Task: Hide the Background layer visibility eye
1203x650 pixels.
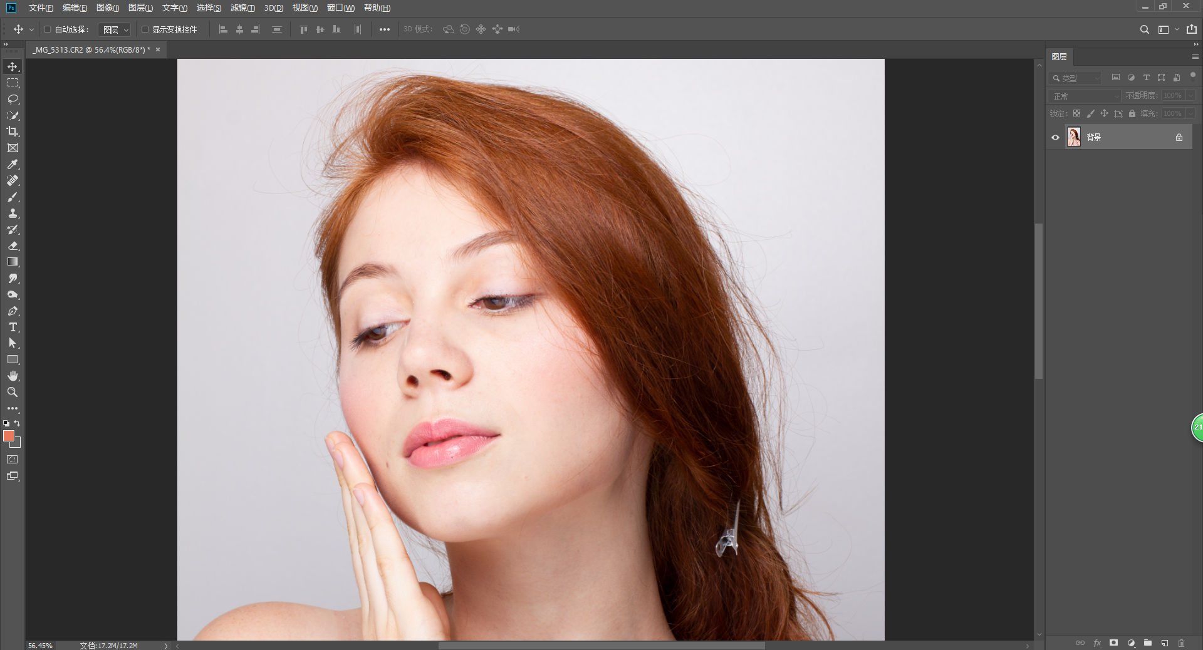Action: [x=1055, y=137]
